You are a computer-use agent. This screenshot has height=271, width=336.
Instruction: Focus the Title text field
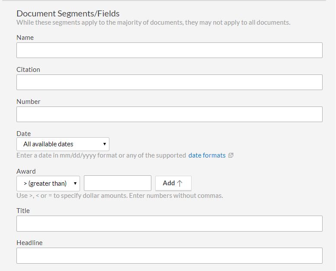pos(170,223)
